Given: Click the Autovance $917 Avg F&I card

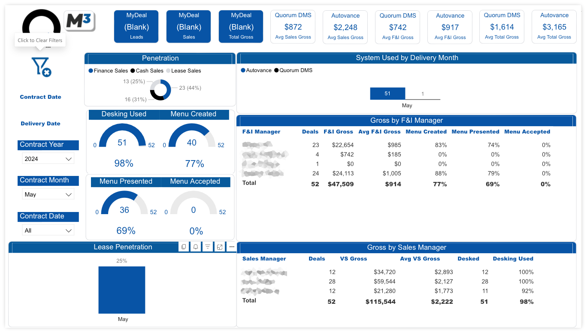Looking at the screenshot, I should pyautogui.click(x=450, y=27).
